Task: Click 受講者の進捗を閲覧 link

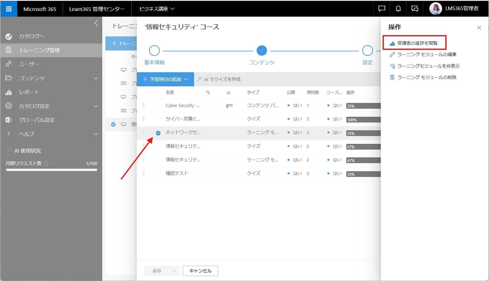Action: (x=417, y=43)
